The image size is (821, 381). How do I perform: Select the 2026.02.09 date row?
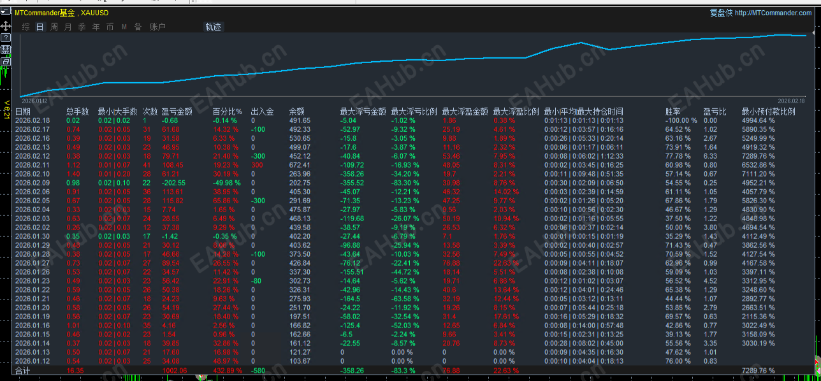[x=32, y=183]
